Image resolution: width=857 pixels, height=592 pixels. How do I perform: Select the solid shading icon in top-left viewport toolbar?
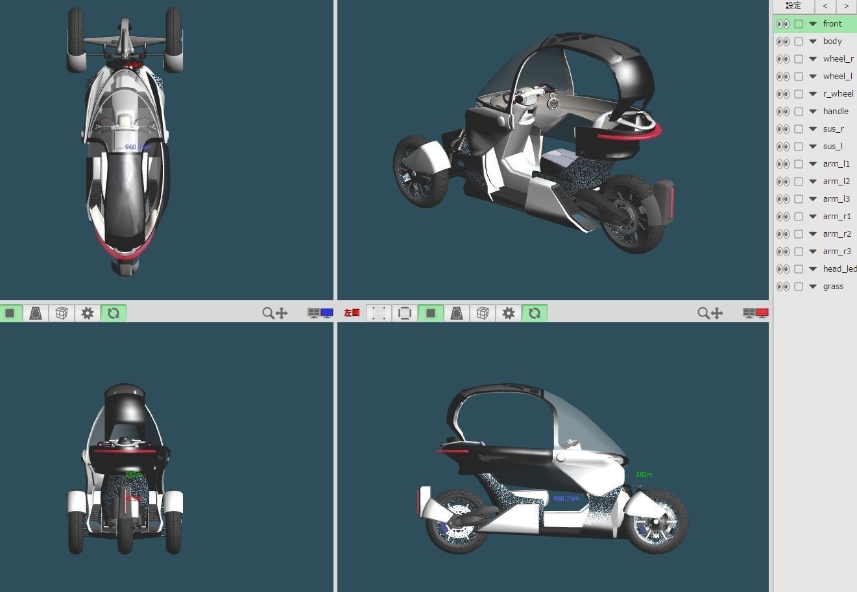click(10, 313)
